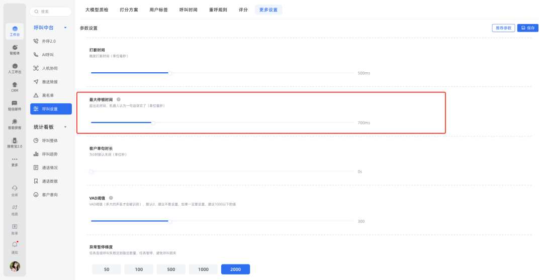
Task: Open the 重呼规则 tab
Action: [x=218, y=10]
